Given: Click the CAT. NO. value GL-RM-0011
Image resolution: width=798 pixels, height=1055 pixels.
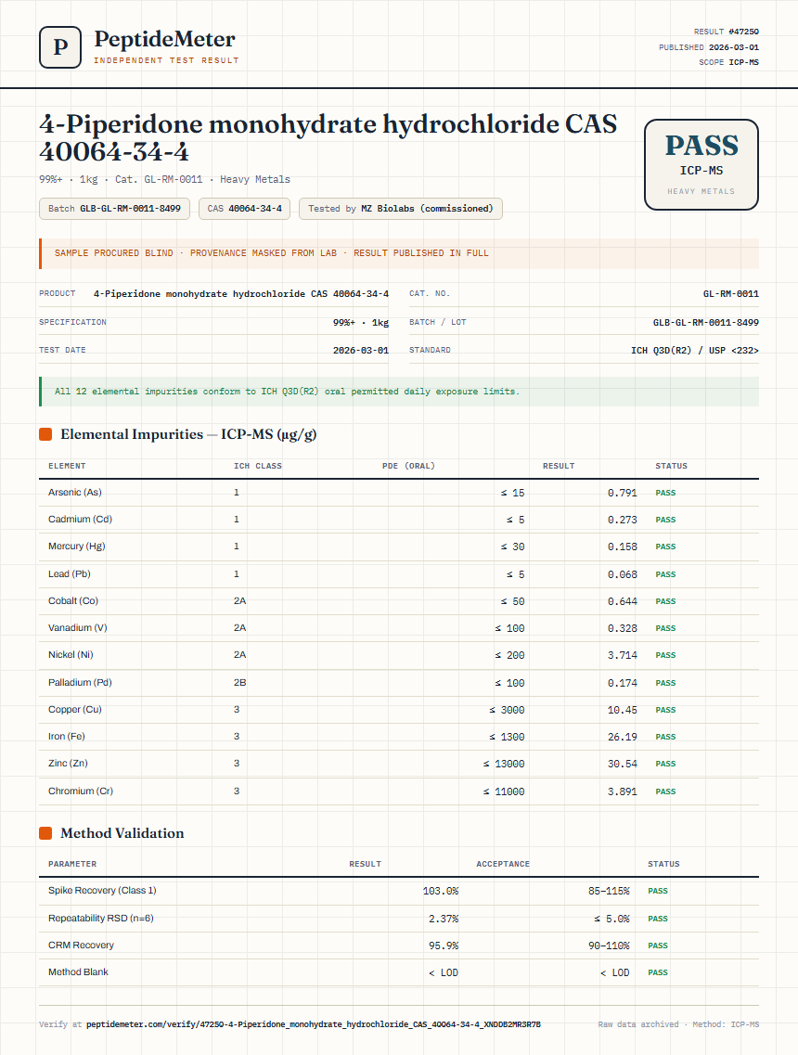Looking at the screenshot, I should tap(730, 294).
